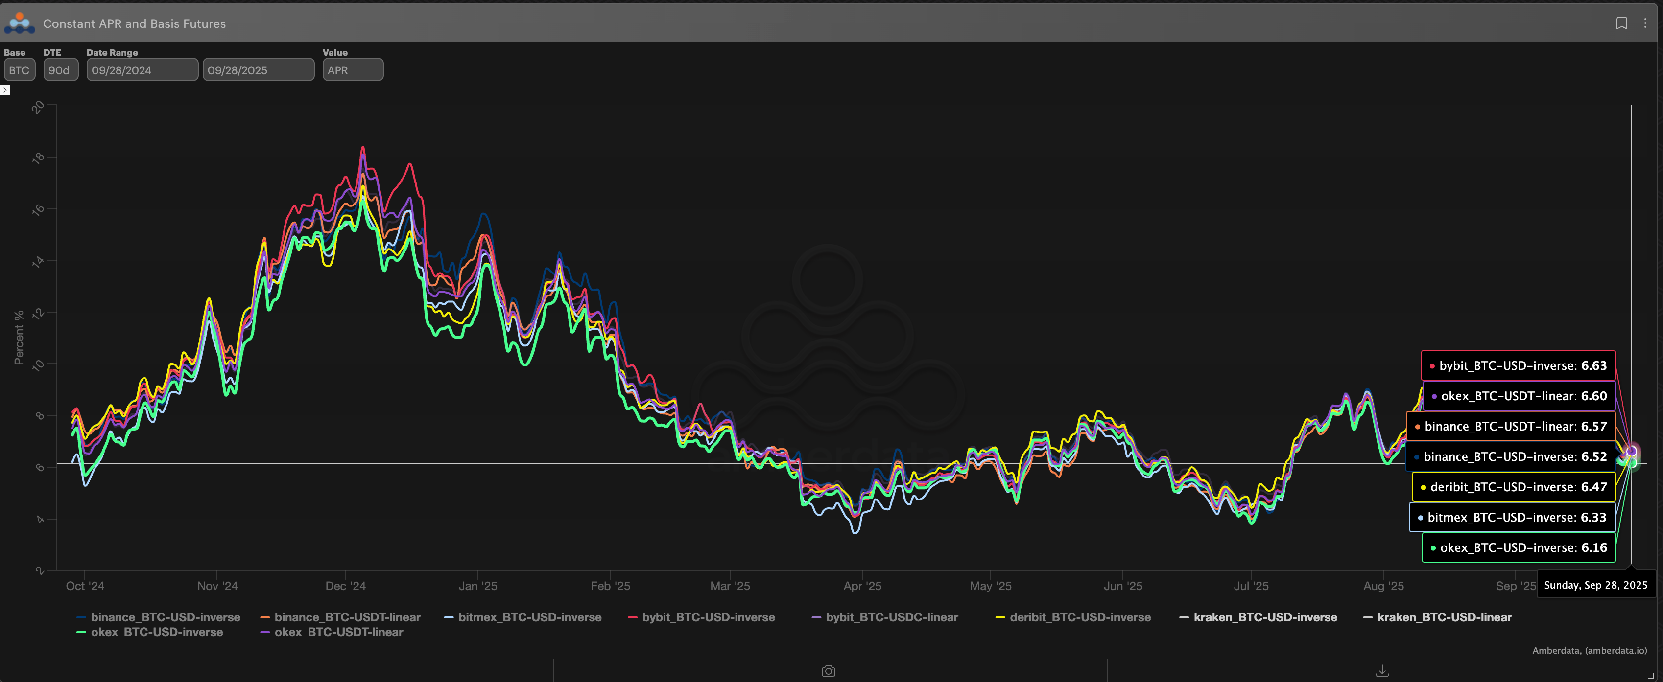
Task: Toggle deribit_BTC-USD-inverse legend entry
Action: coord(1079,617)
